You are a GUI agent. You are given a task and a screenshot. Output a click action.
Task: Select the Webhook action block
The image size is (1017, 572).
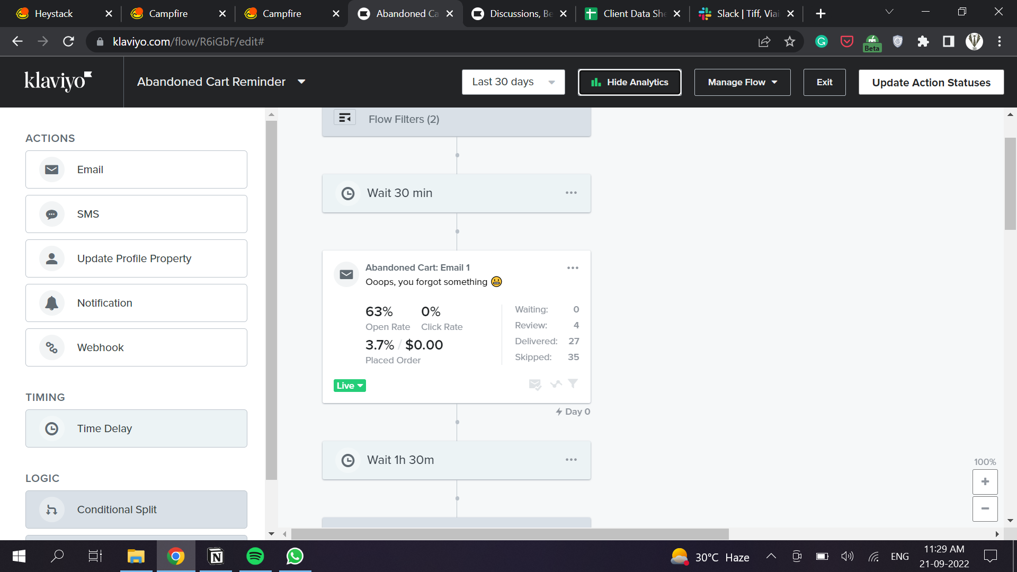click(x=136, y=347)
